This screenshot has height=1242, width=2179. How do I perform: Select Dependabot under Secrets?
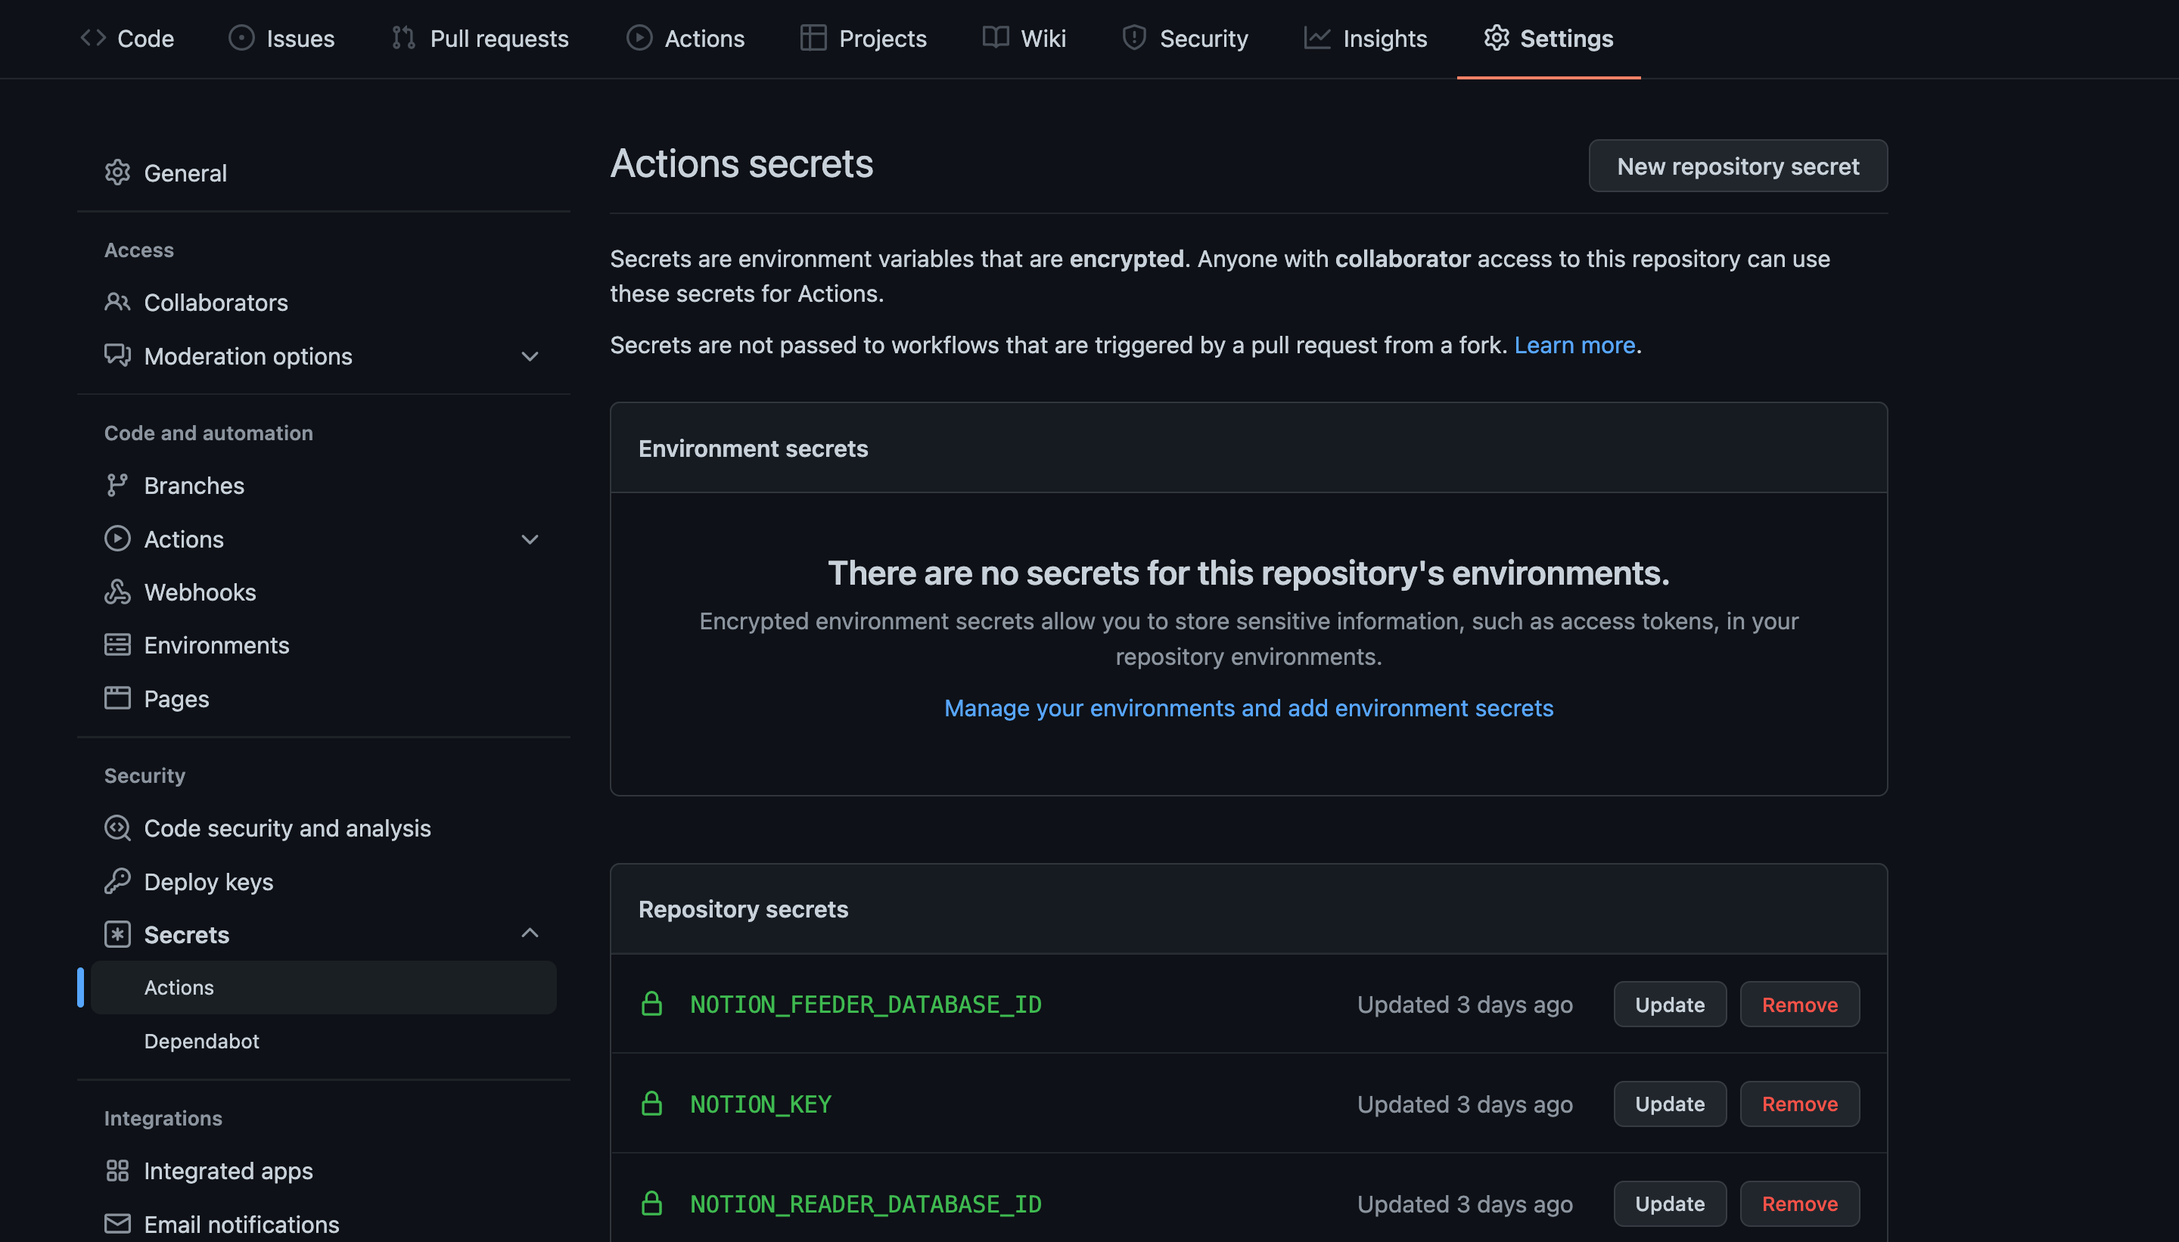(x=201, y=1041)
